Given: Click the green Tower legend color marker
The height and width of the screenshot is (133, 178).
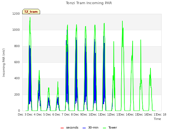Looking at the screenshot, I should pos(105,128).
